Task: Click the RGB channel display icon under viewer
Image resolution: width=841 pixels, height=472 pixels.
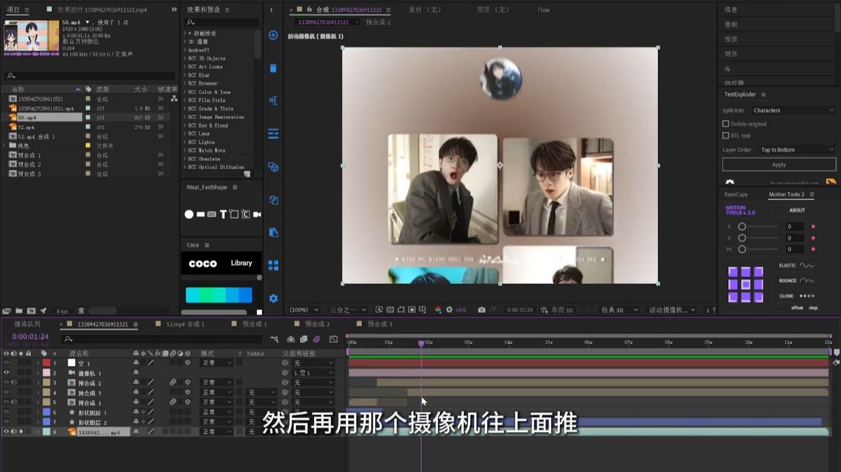Action: 439,310
